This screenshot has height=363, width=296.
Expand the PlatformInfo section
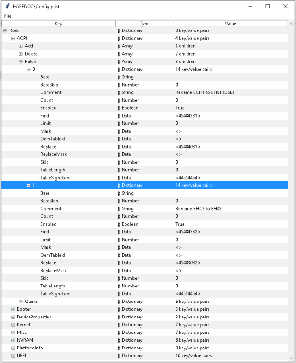[13, 348]
